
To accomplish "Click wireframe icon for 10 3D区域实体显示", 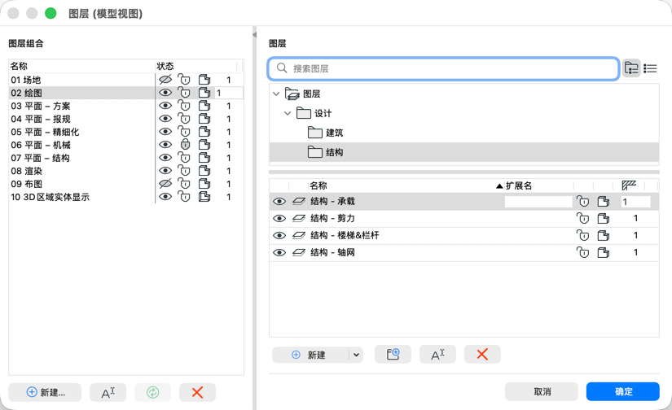I will (204, 197).
